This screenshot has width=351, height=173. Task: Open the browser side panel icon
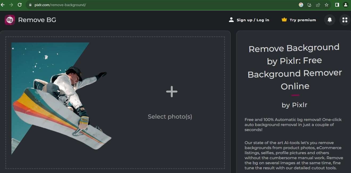tap(337, 5)
